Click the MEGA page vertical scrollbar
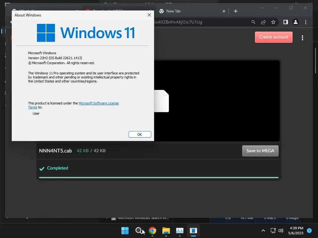The image size is (318, 238). 316,61
